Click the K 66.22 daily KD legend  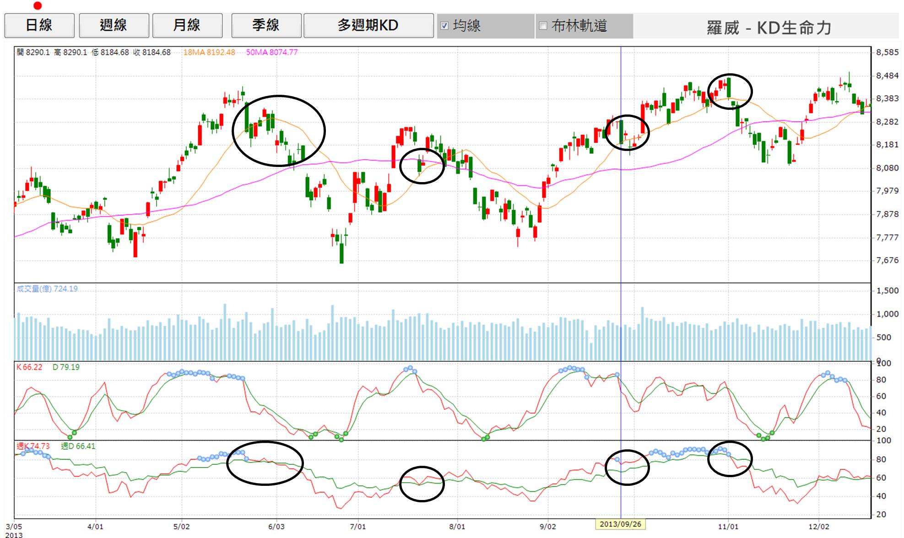[29, 367]
